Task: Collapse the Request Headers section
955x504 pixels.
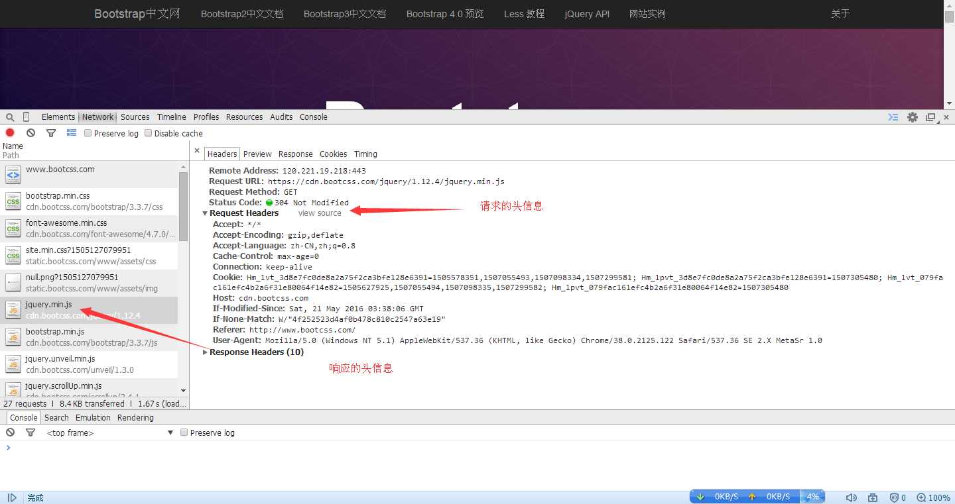Action: 206,213
